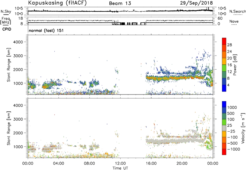Click the 'Freq. [MHz]' axis label
246x170 pixels.
pyautogui.click(x=6, y=21)
